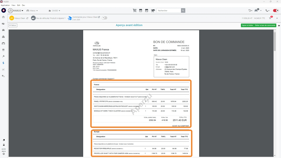281x158 pixels.
Task: Click the BON DE COMMANDE title
Action: [169, 42]
